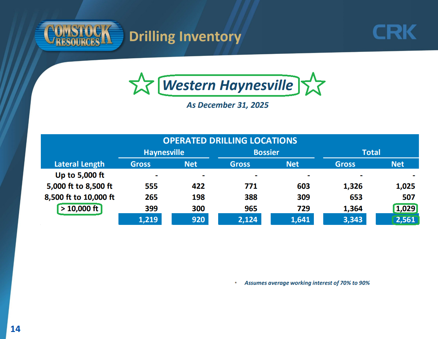Click the total net value '1,029'
This screenshot has width=438, height=339.
(406, 208)
